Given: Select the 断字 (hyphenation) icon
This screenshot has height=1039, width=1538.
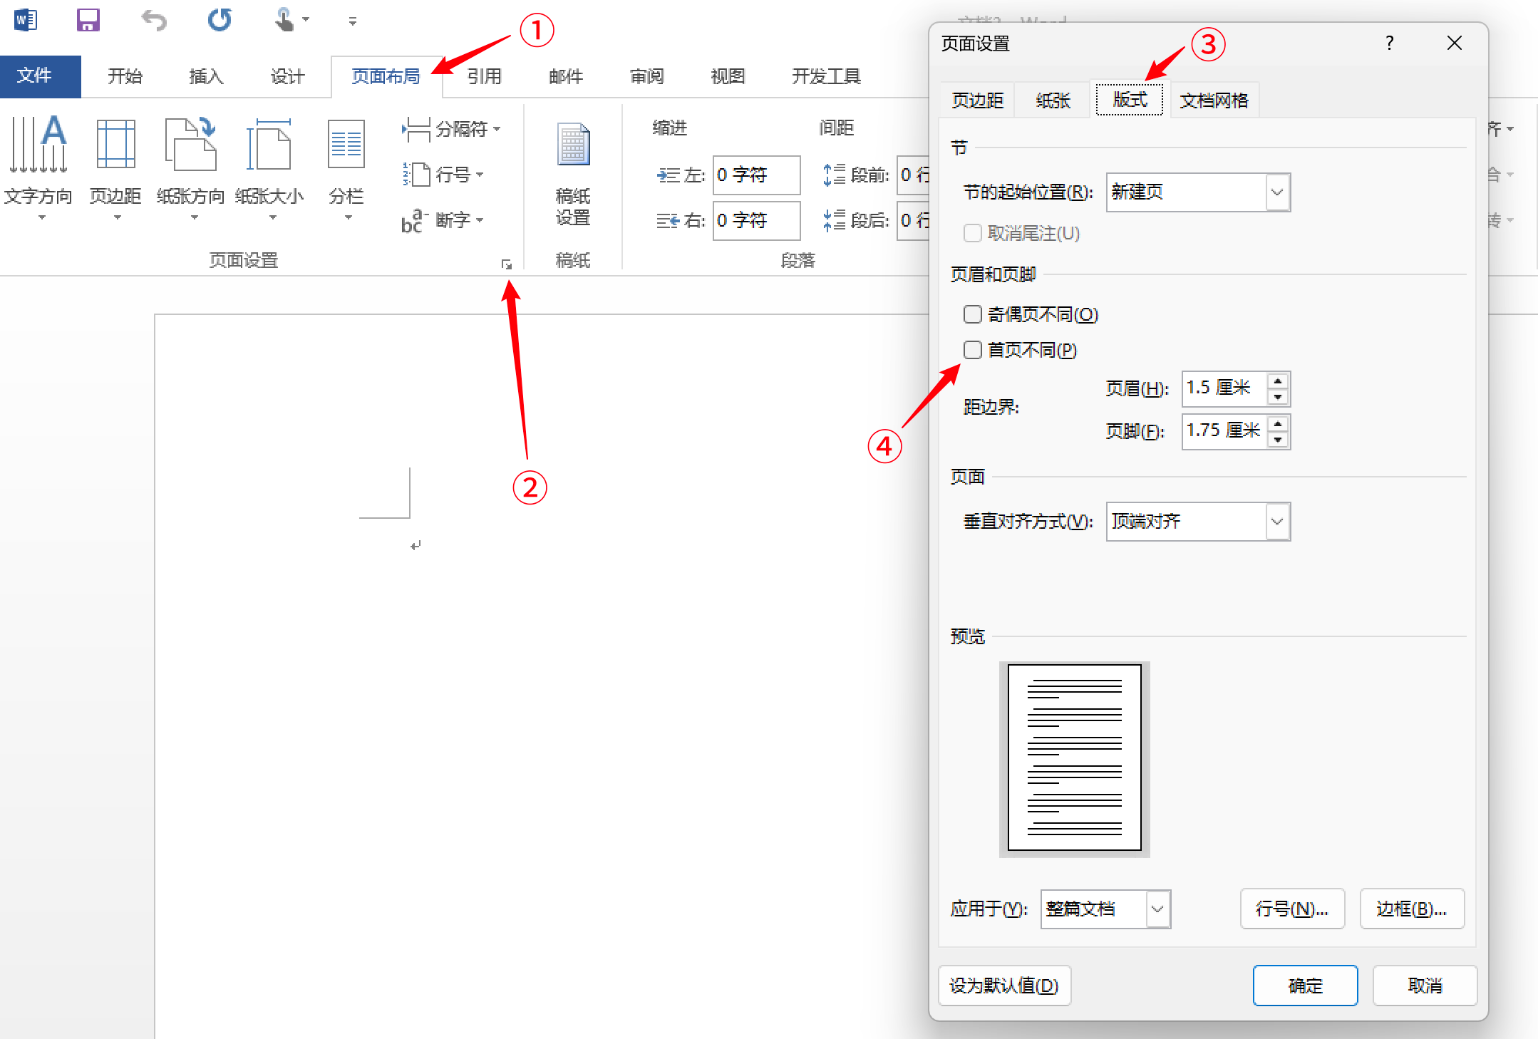Looking at the screenshot, I should pos(442,219).
